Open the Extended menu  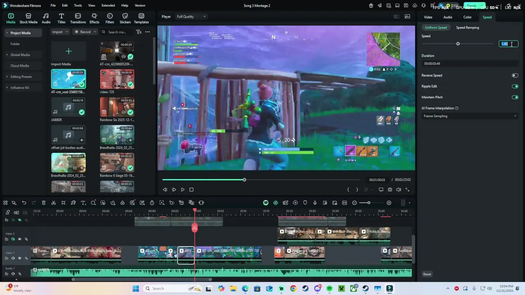tap(108, 6)
